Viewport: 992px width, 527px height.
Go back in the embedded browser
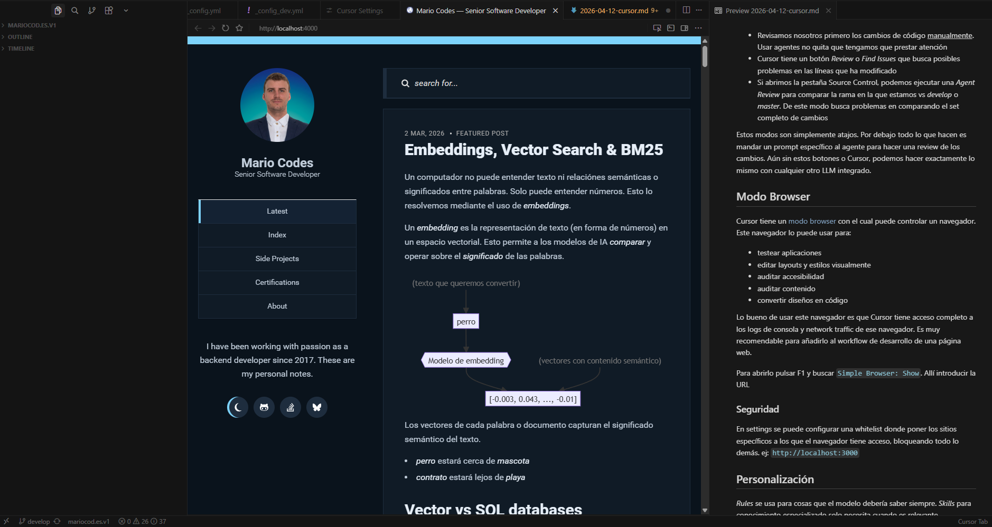point(198,28)
